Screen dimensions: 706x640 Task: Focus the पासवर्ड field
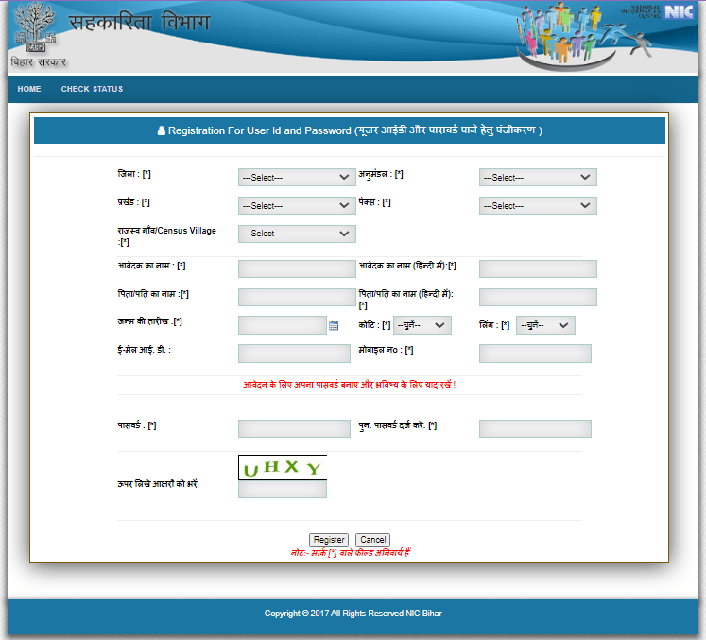(294, 429)
